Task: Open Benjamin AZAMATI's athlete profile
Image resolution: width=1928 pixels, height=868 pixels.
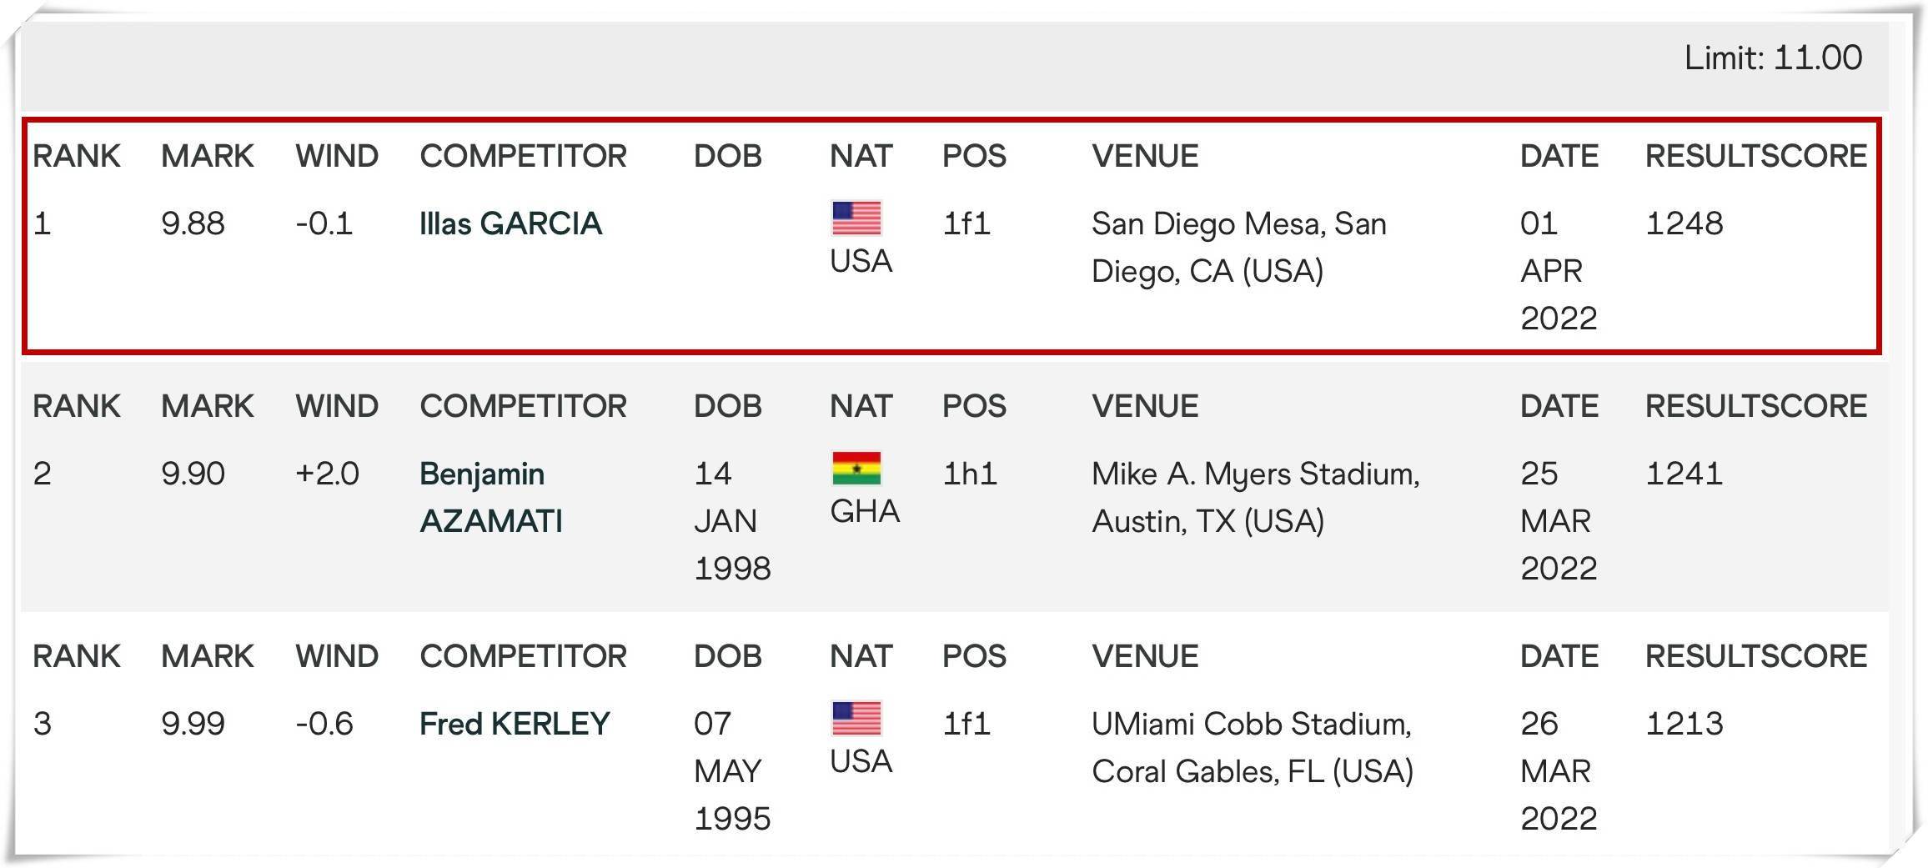Action: click(491, 497)
